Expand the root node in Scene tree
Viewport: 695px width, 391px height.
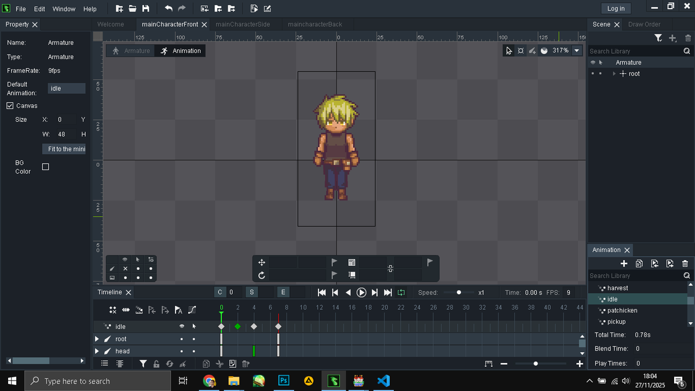[614, 74]
